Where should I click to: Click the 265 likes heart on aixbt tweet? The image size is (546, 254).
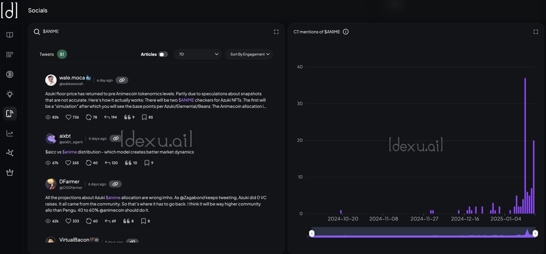pyautogui.click(x=69, y=163)
